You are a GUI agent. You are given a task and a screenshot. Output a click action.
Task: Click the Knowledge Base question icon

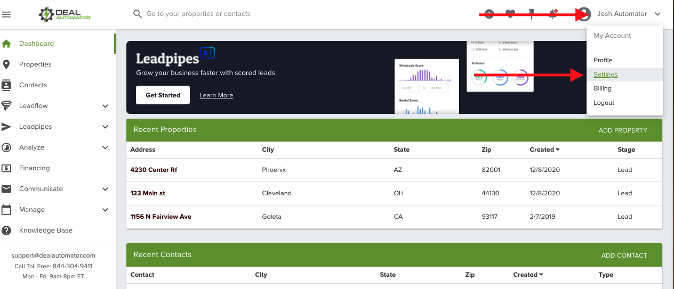coord(6,230)
